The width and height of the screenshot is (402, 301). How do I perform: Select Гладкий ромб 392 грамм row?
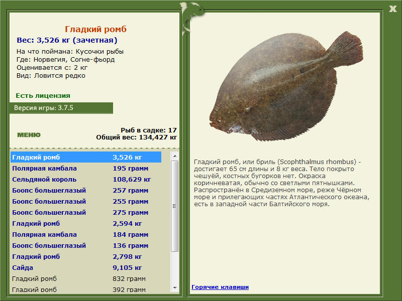click(x=86, y=289)
